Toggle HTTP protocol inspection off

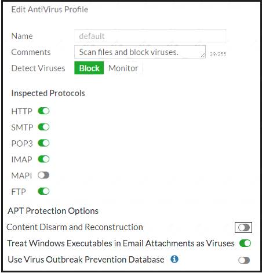pyautogui.click(x=43, y=111)
